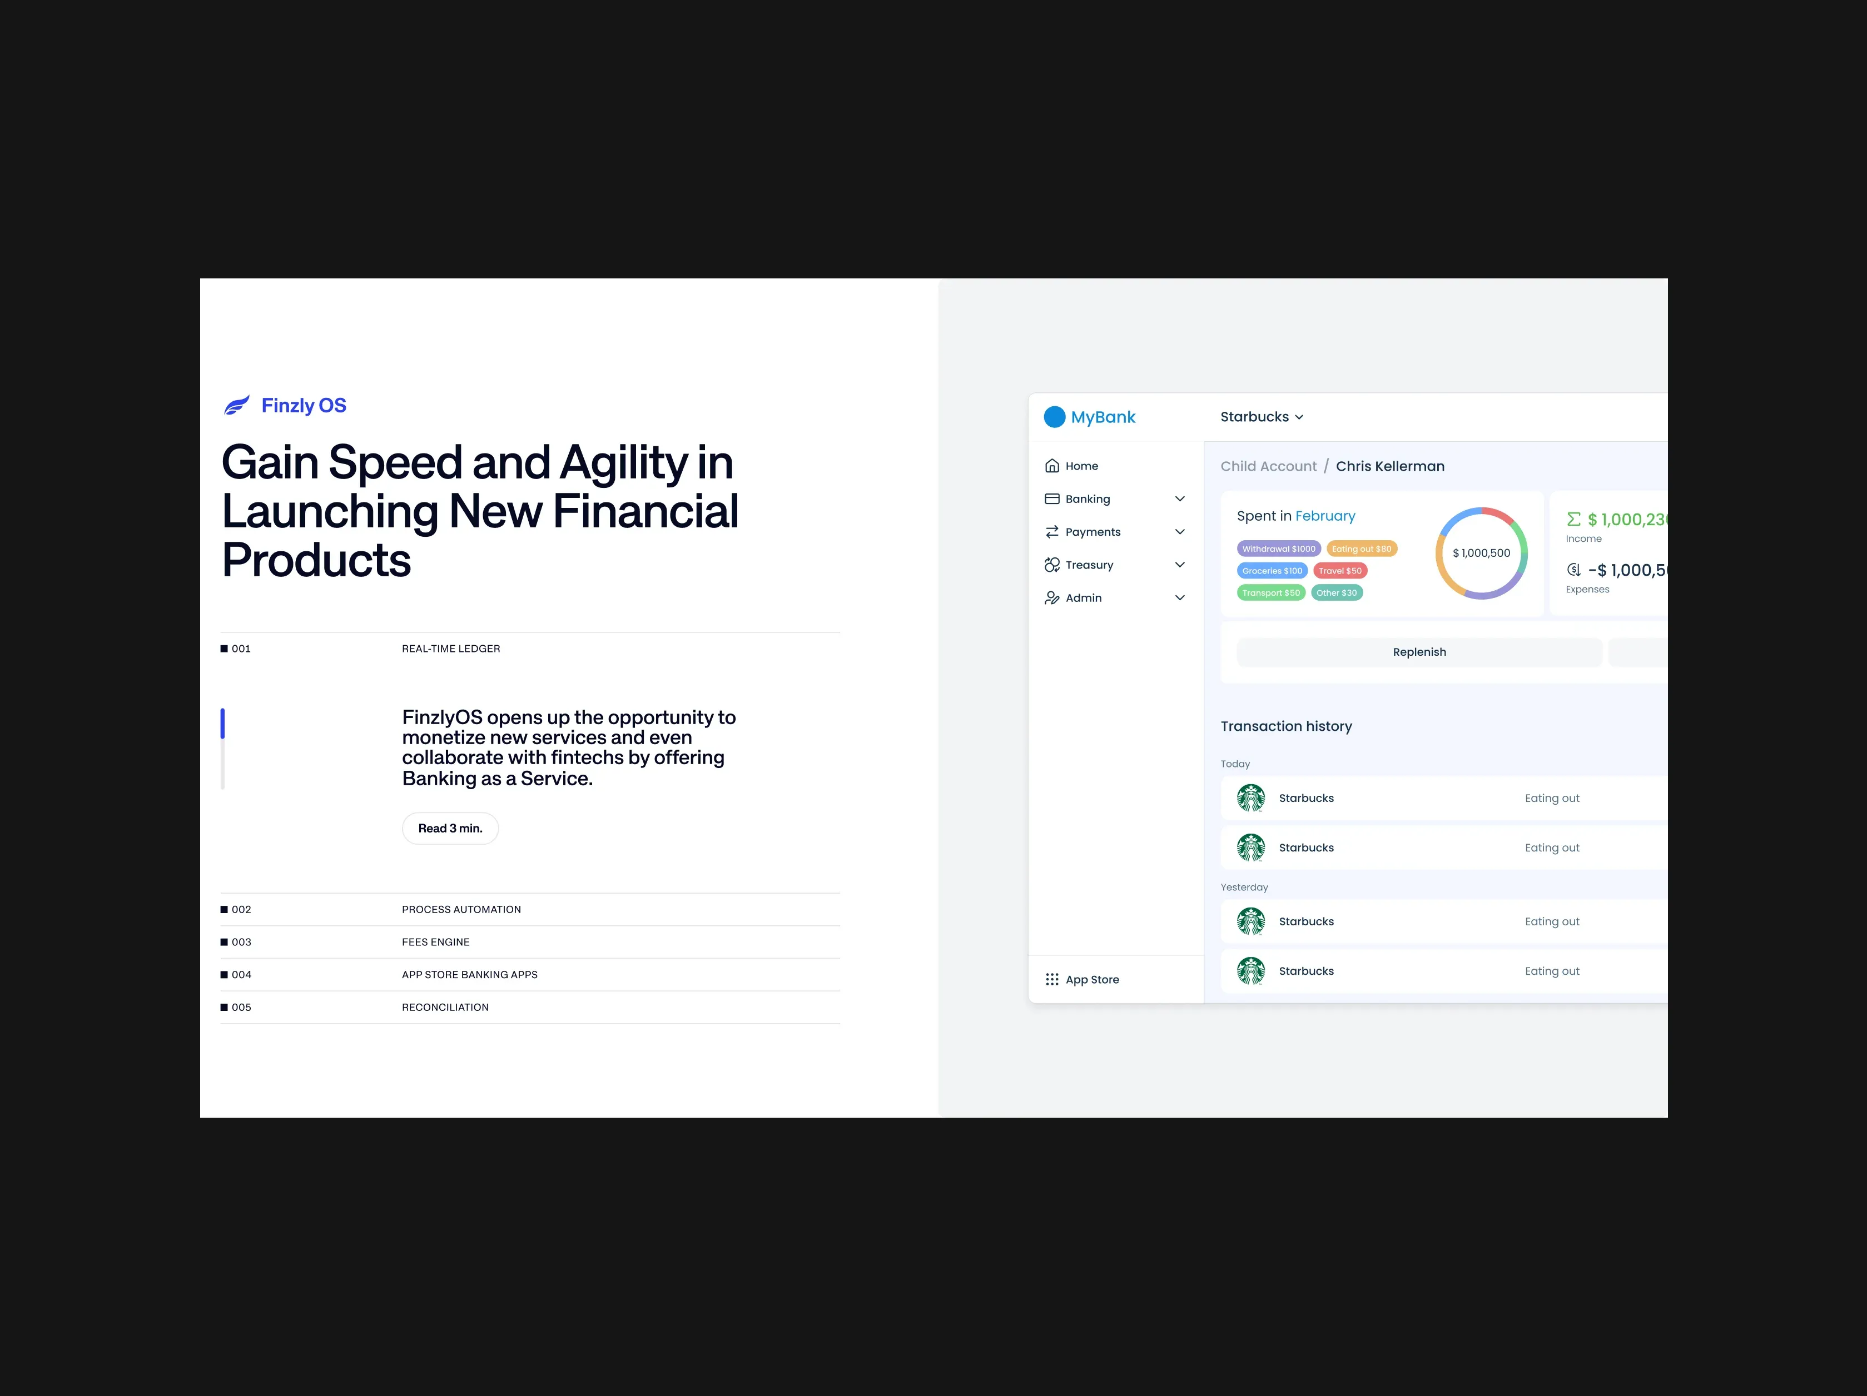
Task: Expand the Payments menu chevron
Action: pos(1180,531)
